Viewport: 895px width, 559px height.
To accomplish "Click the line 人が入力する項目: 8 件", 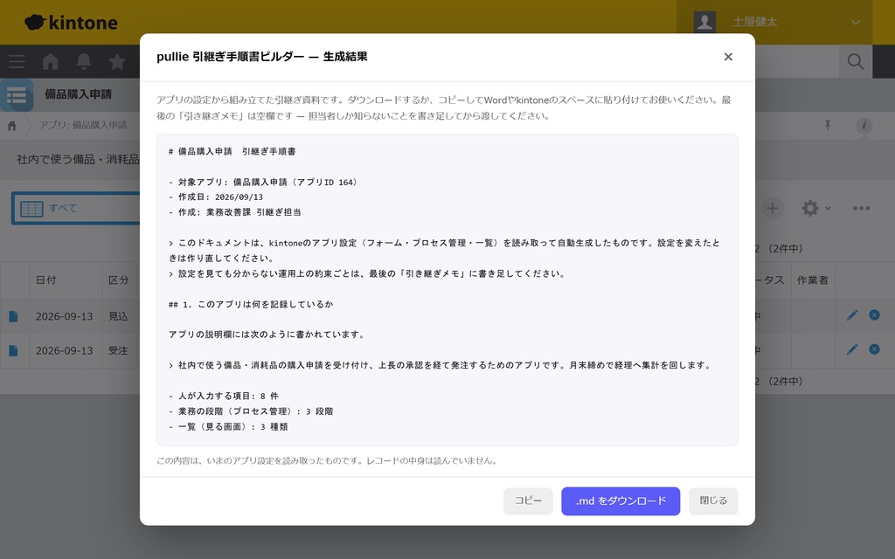I will (224, 396).
